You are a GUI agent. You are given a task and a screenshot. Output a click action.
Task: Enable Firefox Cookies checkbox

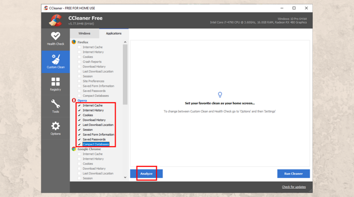pos(79,57)
